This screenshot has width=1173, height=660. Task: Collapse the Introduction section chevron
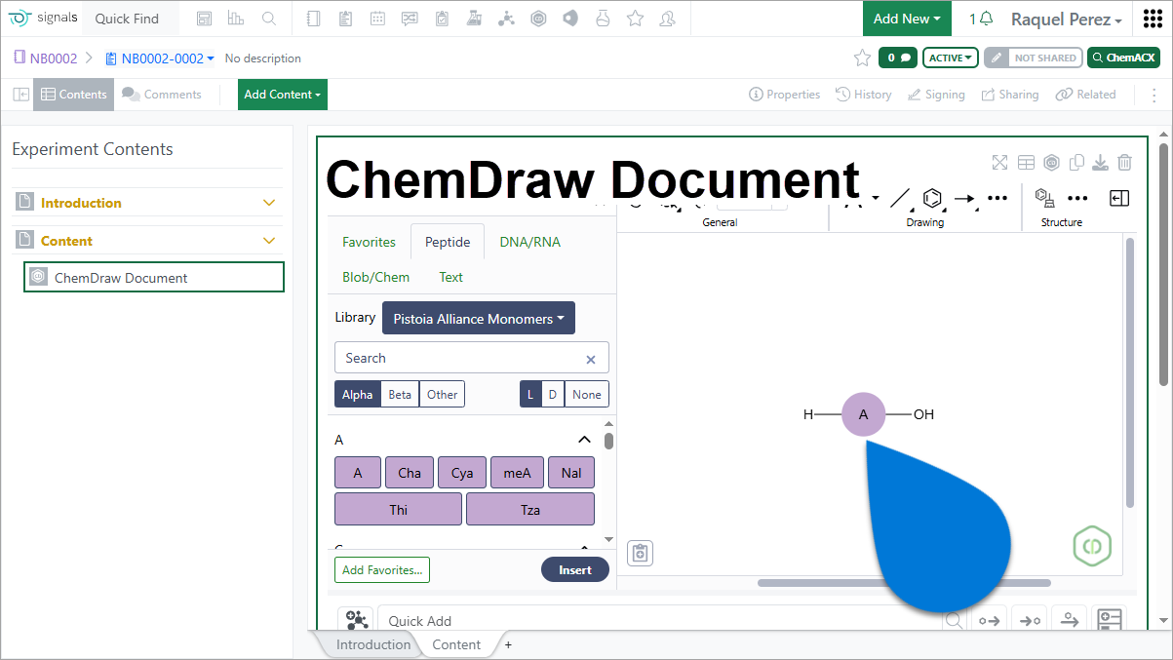click(x=270, y=203)
